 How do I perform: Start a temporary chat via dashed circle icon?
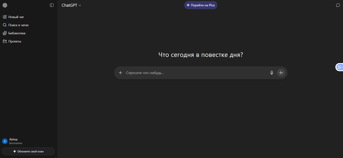(x=338, y=5)
